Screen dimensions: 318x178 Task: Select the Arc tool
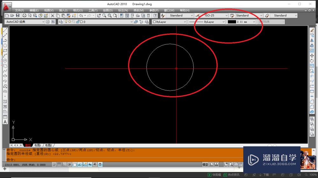(x=5, y=55)
